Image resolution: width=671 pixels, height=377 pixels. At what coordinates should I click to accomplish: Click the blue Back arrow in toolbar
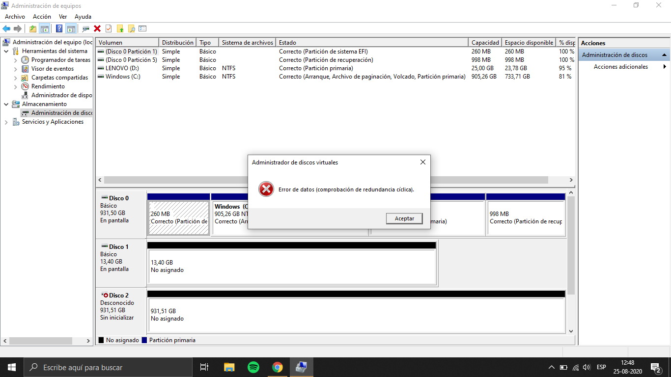(6, 28)
